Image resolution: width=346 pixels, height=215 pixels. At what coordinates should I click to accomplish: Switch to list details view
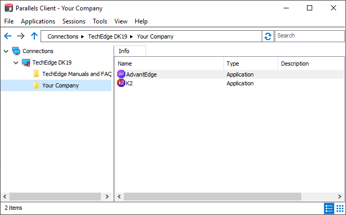click(329, 208)
